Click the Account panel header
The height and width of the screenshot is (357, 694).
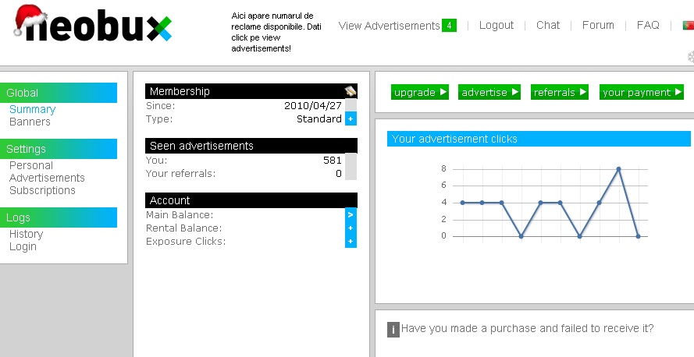pos(251,200)
